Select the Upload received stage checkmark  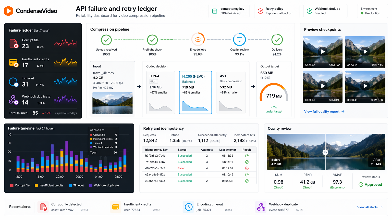tap(106, 40)
